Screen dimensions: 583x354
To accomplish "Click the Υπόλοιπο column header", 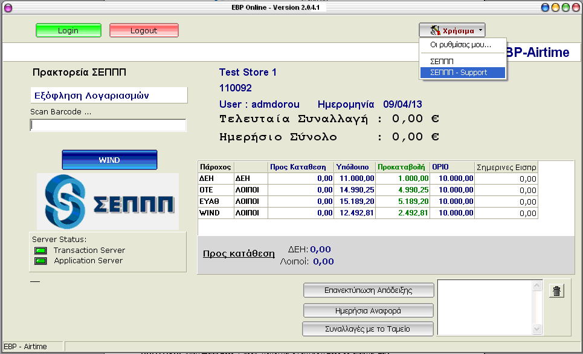I will [x=355, y=167].
